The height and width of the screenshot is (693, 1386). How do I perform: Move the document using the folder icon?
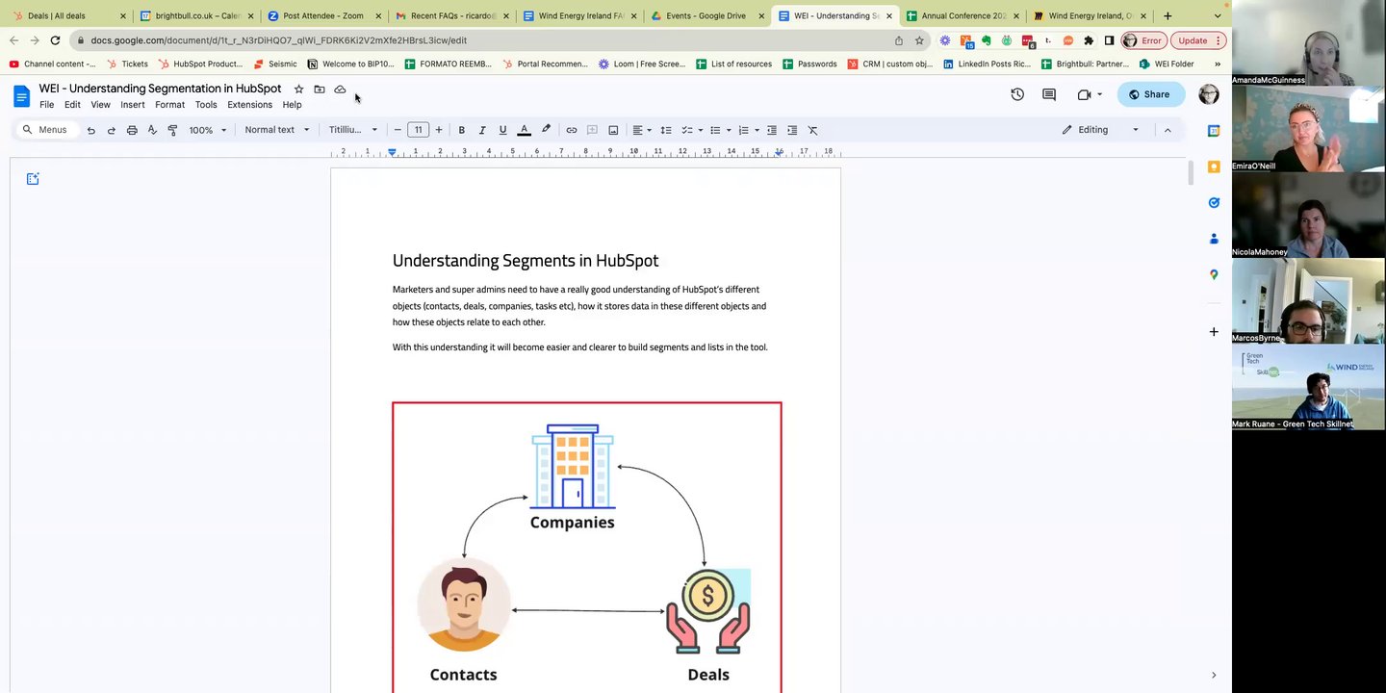[x=320, y=90]
